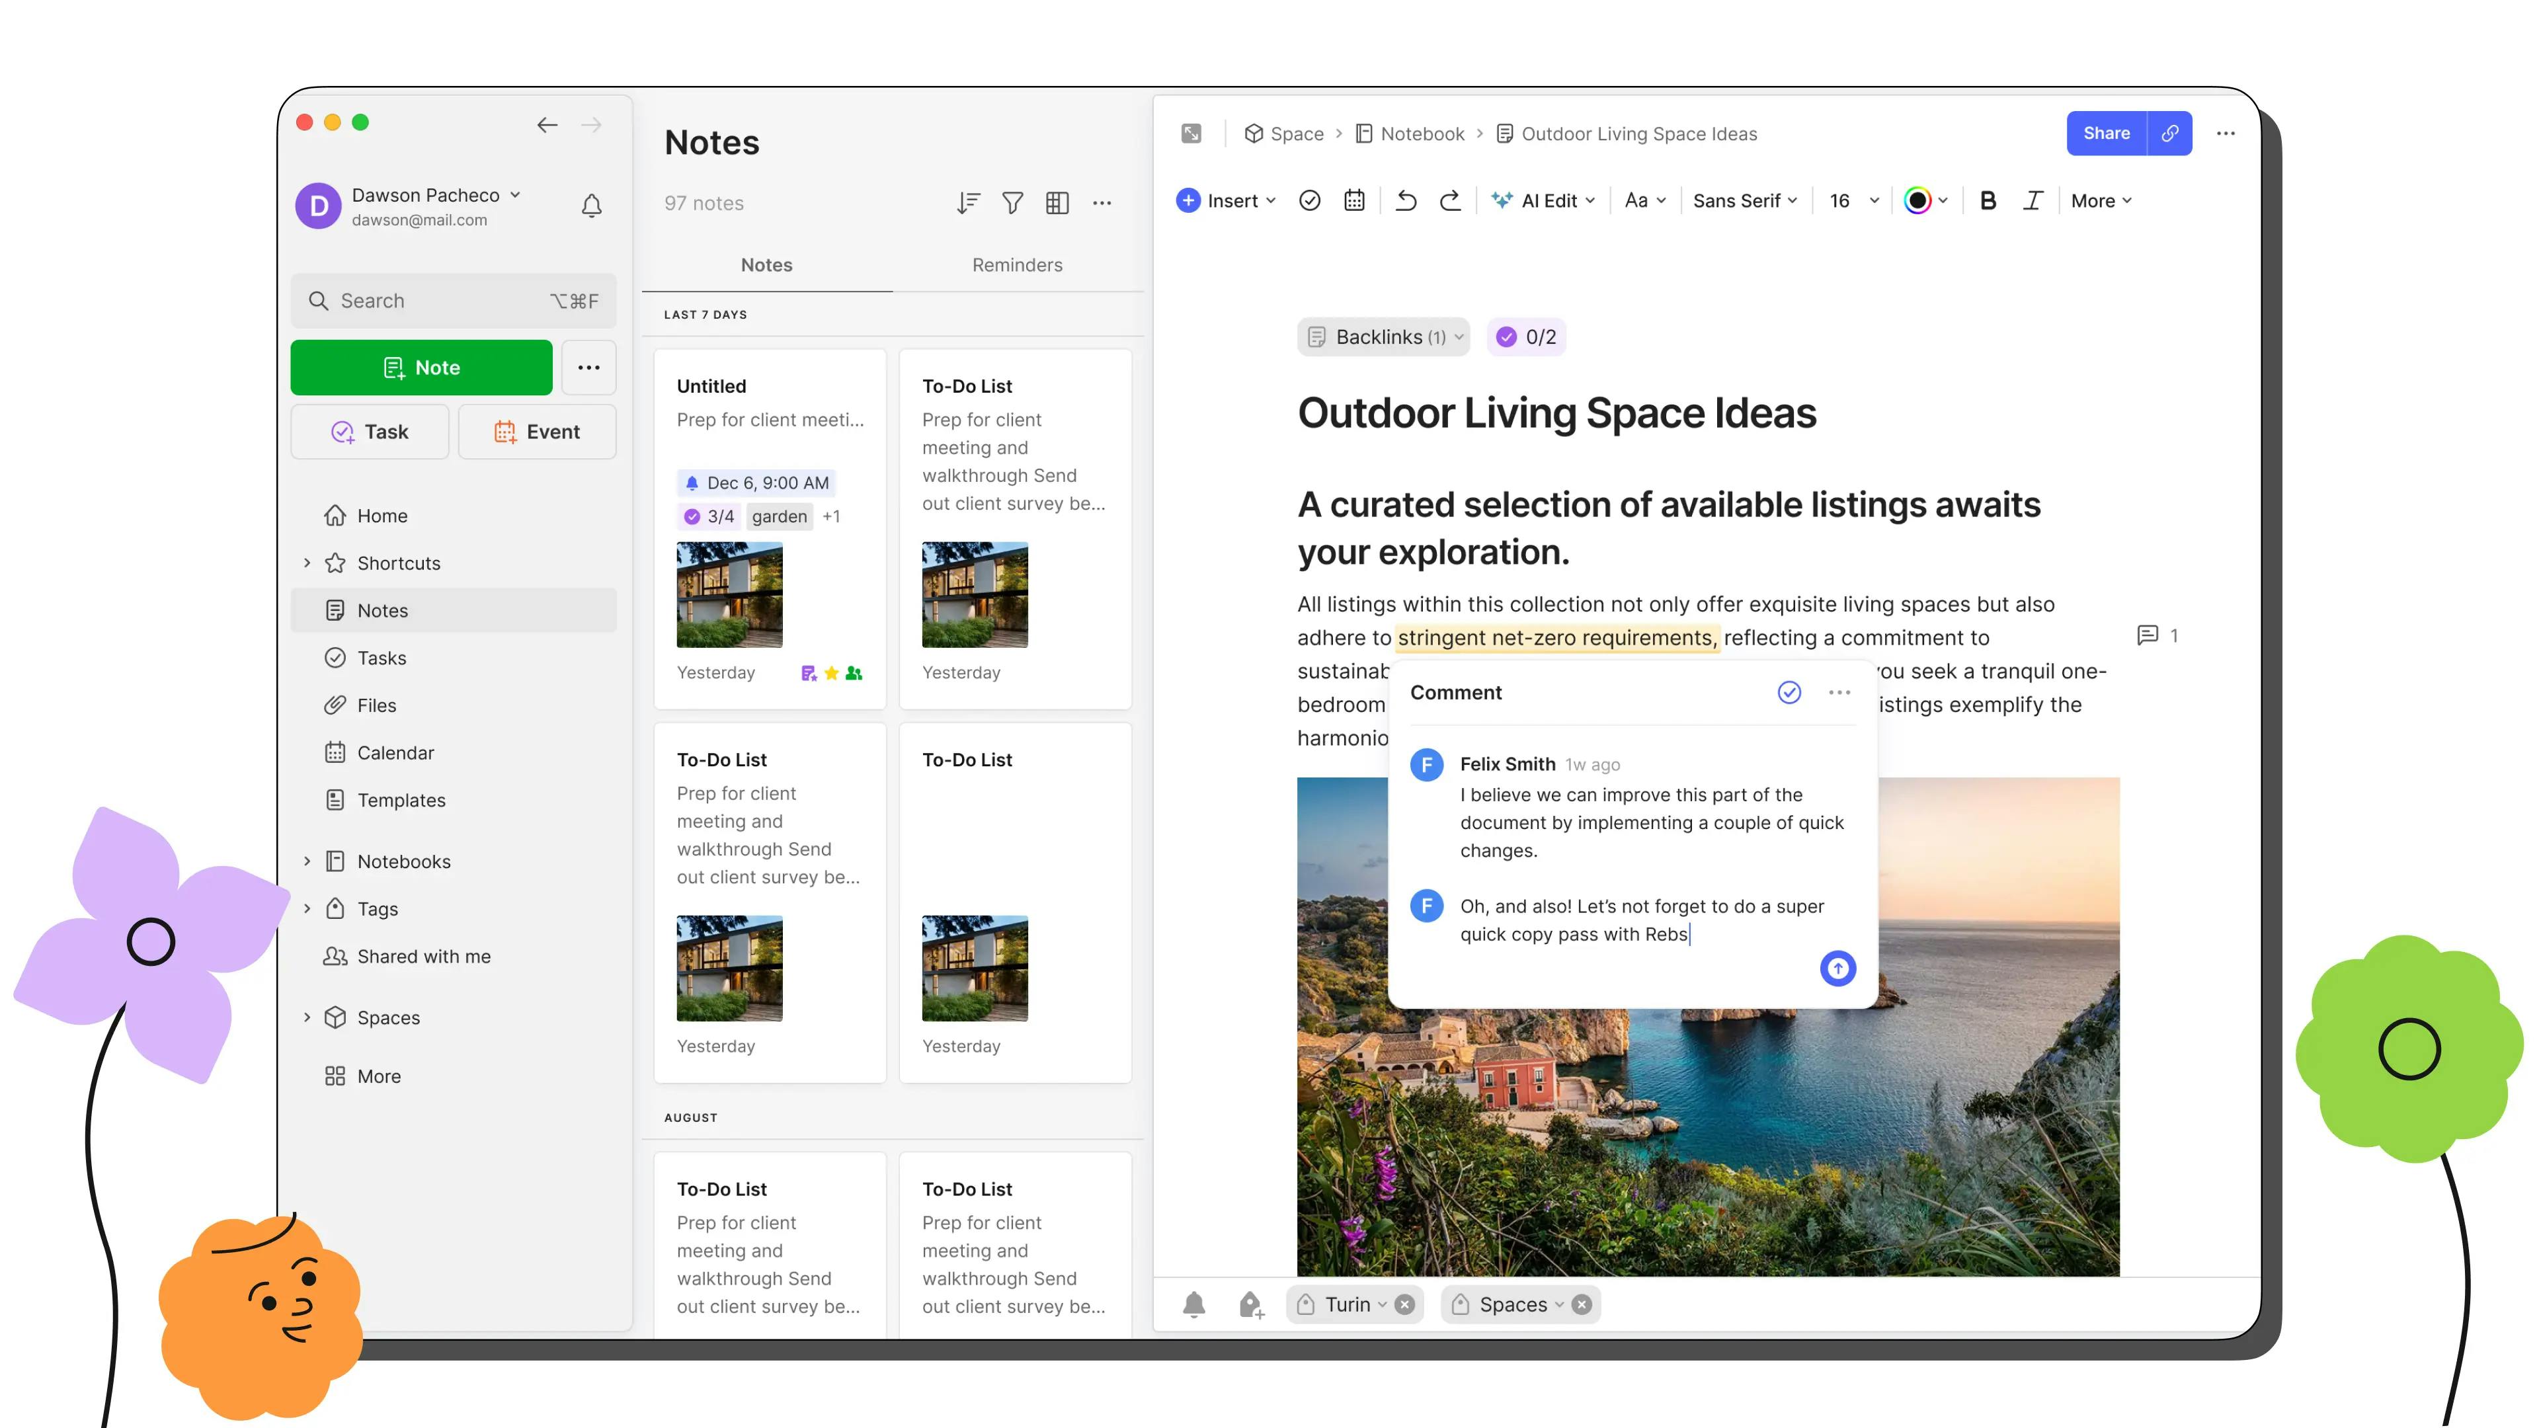Switch to the Reminders tab

(1017, 265)
